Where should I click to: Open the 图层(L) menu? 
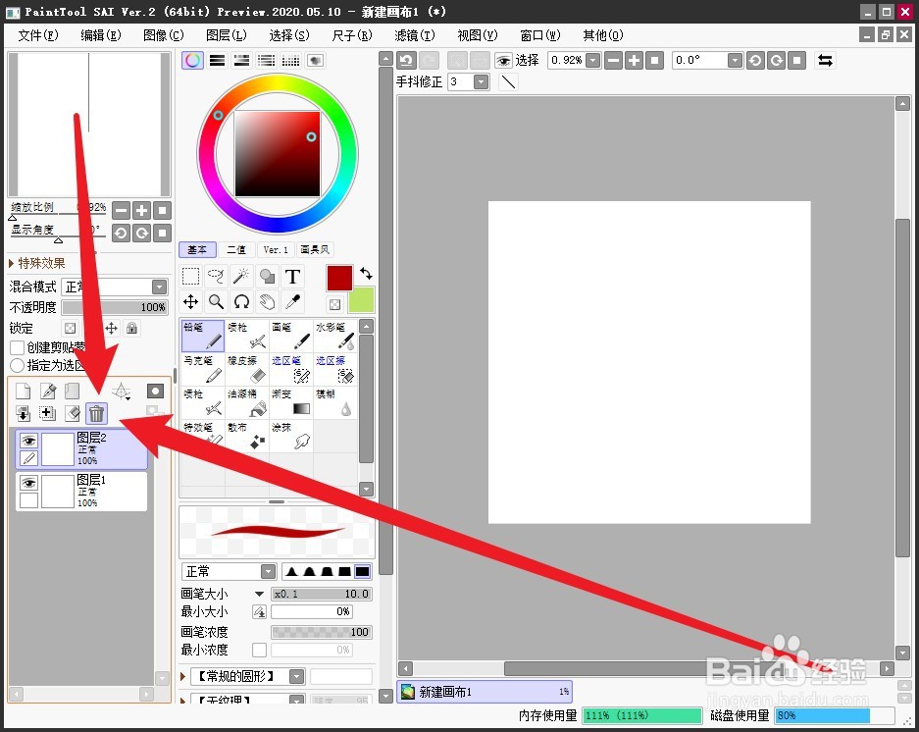[227, 35]
